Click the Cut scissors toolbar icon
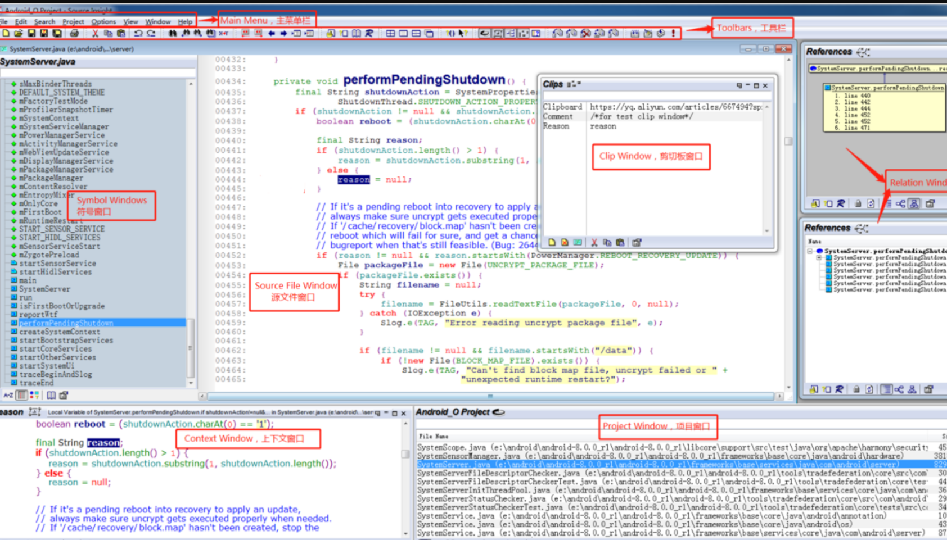 pyautogui.click(x=95, y=33)
